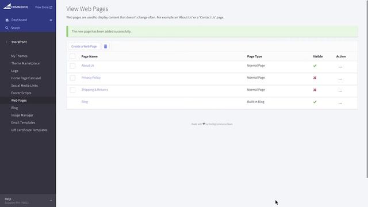Check the Shipping & Returns row checkbox
368x207 pixels.
[72, 90]
